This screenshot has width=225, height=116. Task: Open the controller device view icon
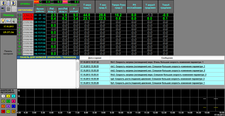[x=3, y=9]
